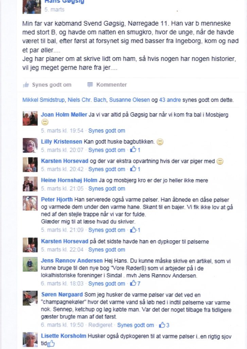This screenshot has height=349, width=247.
Task: Like Heine Hornshøj Holm's comment
Action: click(x=107, y=188)
